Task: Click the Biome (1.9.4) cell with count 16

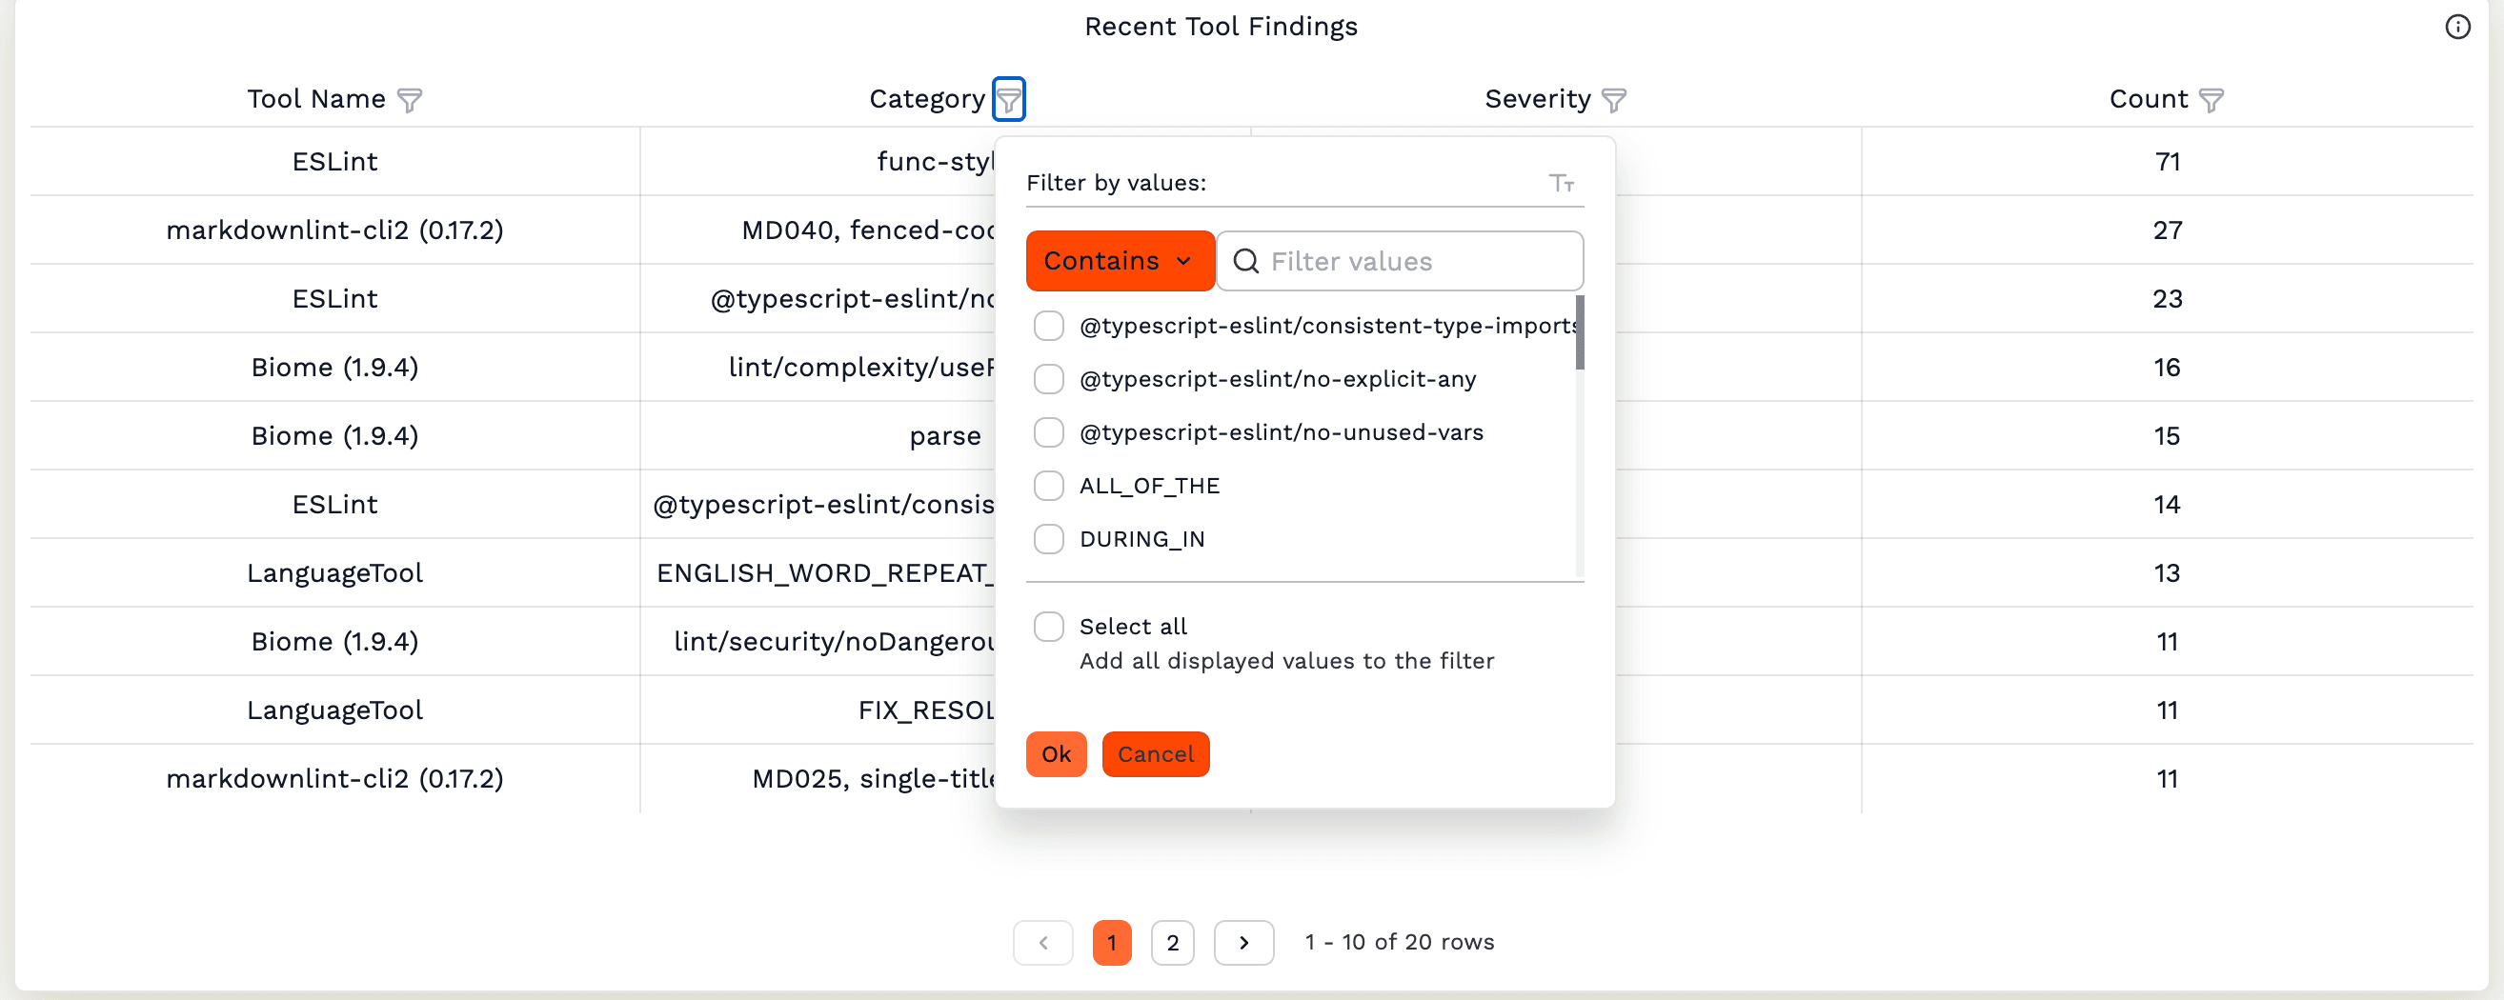Action: click(x=335, y=368)
